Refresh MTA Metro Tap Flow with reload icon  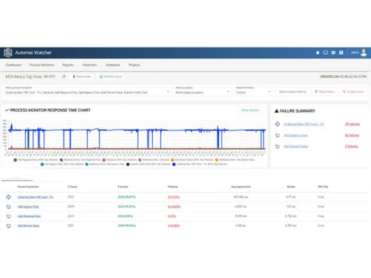click(64, 76)
